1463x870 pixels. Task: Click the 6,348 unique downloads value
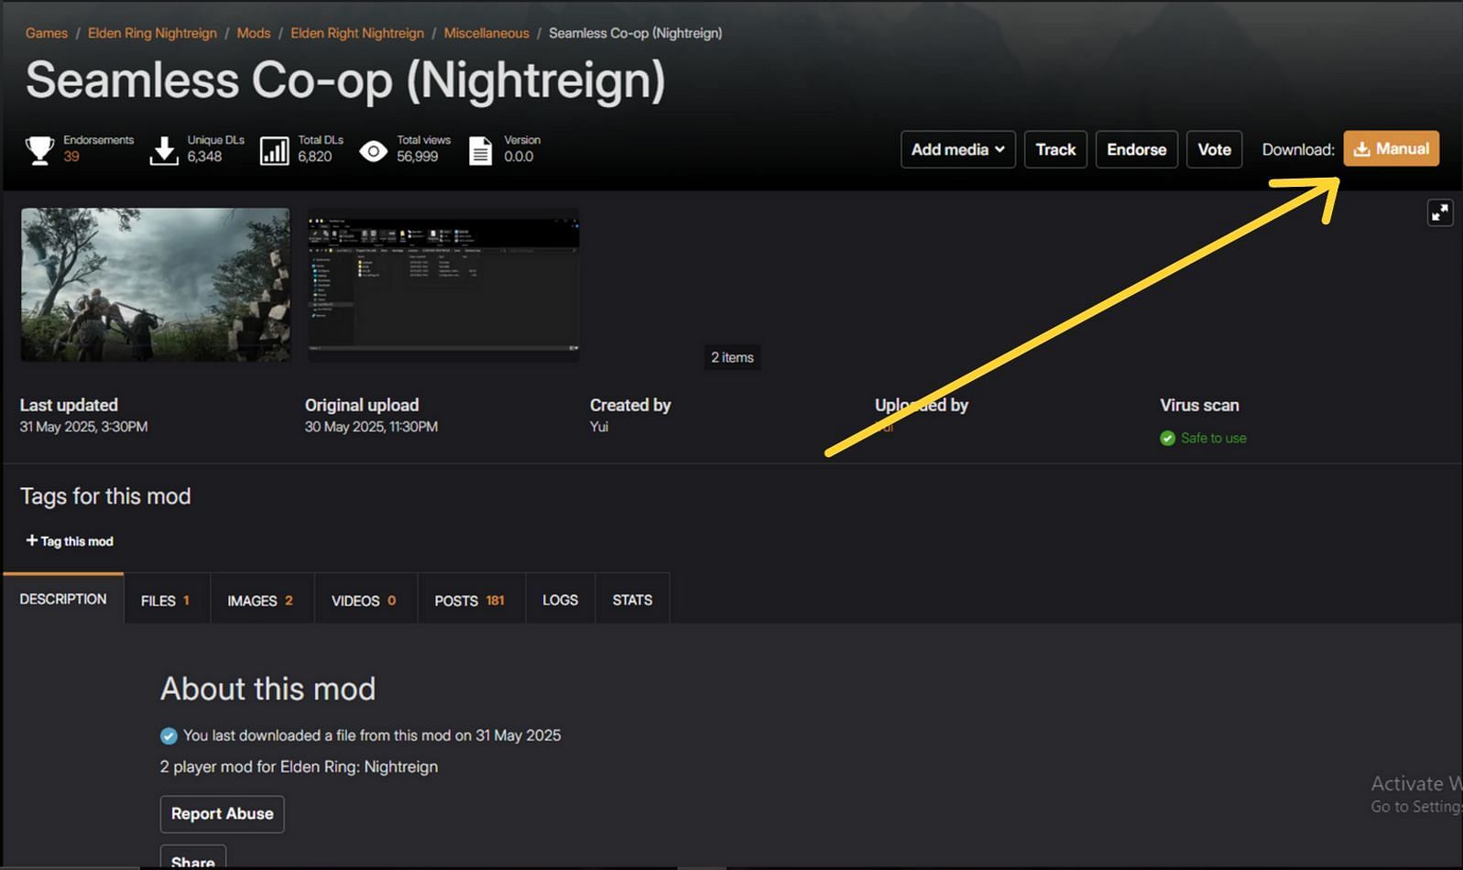(205, 157)
